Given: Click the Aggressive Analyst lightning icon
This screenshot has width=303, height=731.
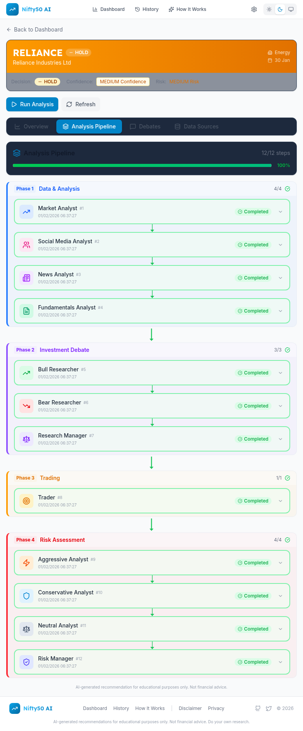Looking at the screenshot, I should (x=26, y=563).
